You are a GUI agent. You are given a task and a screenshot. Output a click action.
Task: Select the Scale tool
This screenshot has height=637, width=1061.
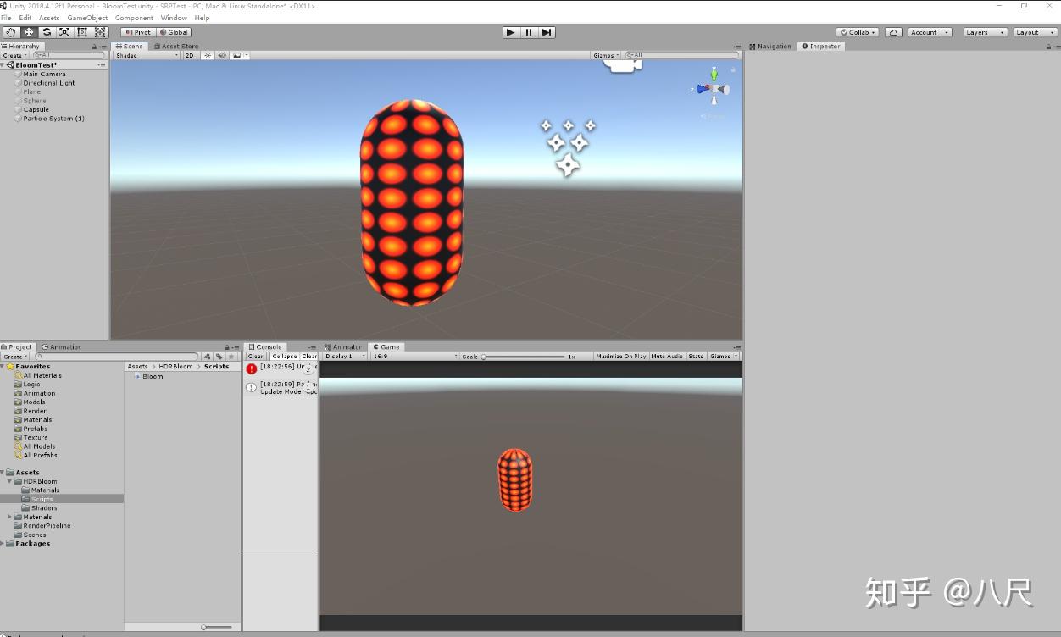64,31
